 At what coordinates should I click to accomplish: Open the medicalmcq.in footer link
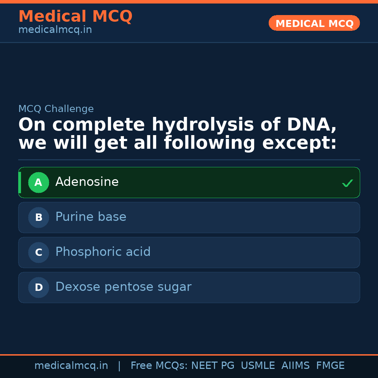[71, 366]
